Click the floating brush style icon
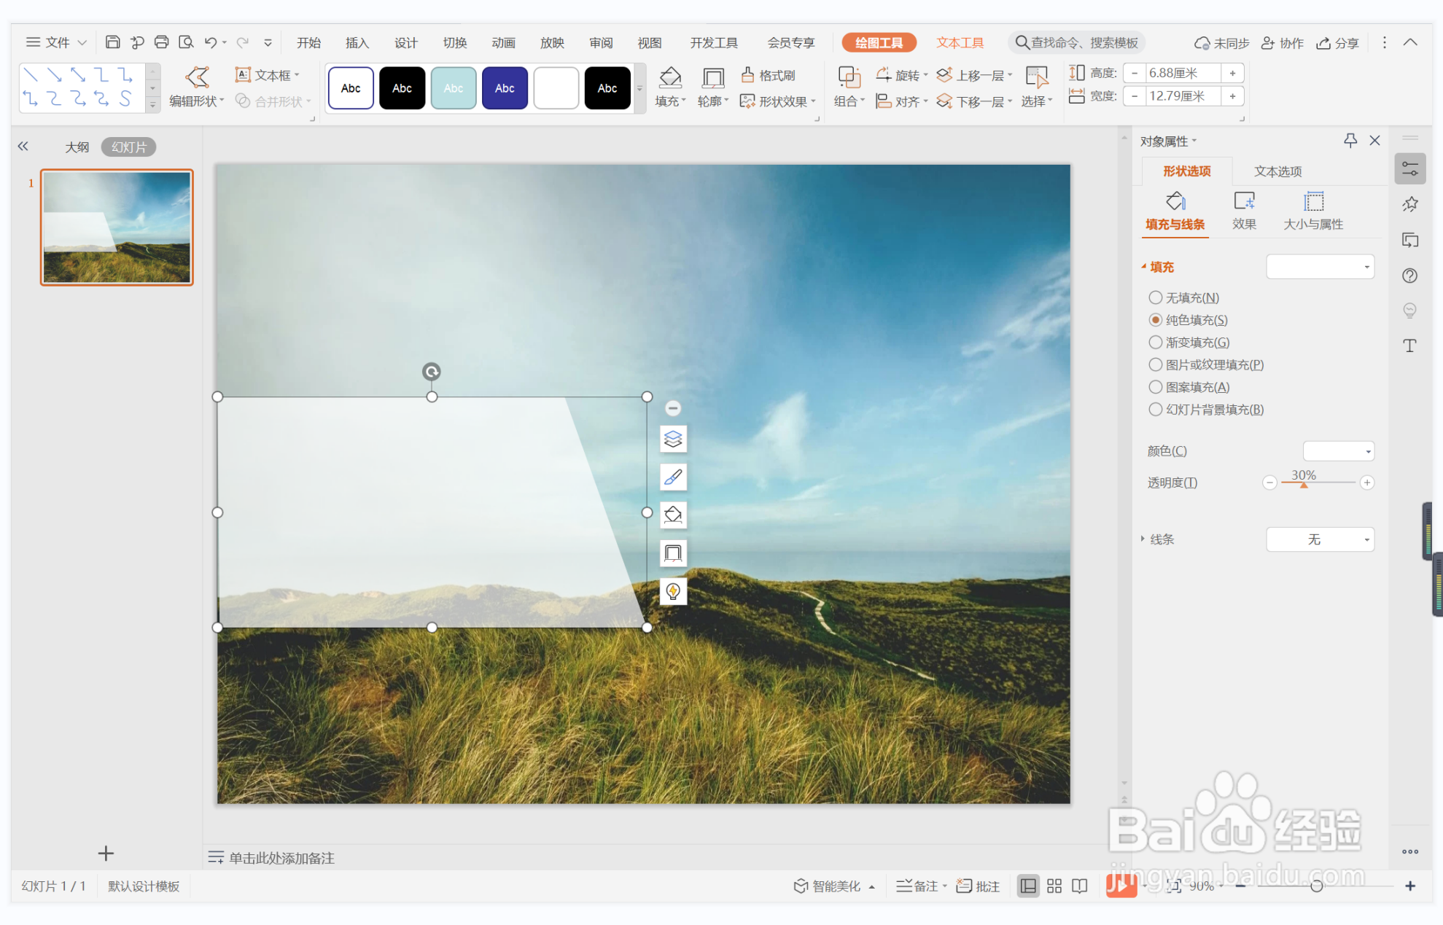 point(673,477)
